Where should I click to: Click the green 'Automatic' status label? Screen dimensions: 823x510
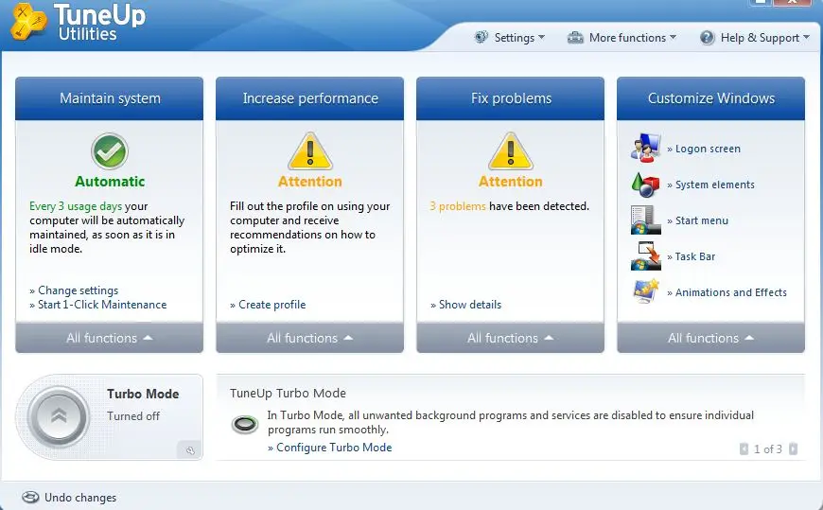point(109,182)
